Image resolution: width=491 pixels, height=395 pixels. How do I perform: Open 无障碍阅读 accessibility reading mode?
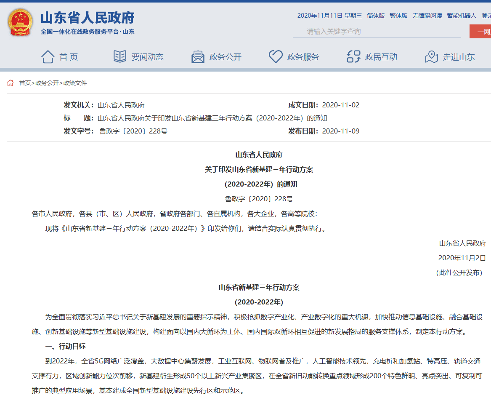(427, 16)
